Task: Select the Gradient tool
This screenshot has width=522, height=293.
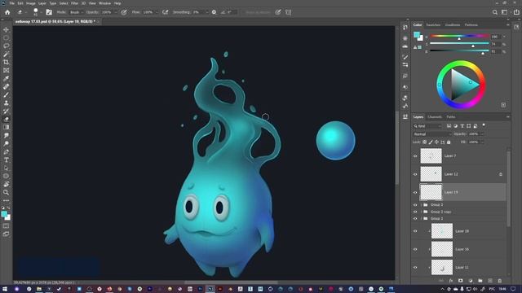Action: (6, 127)
